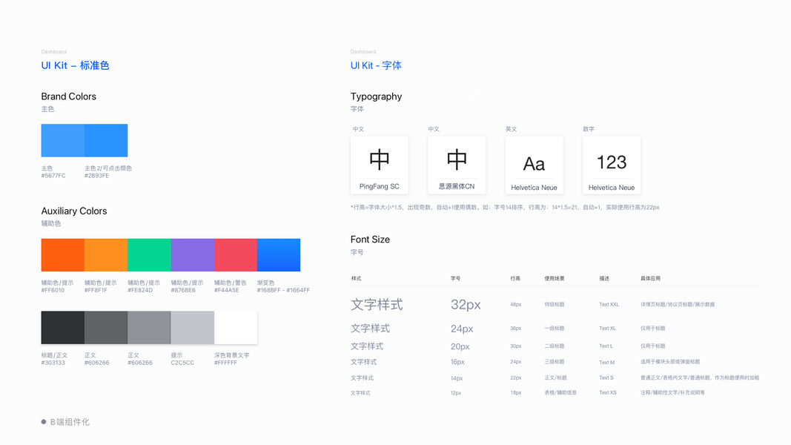Image resolution: width=791 pixels, height=445 pixels.
Task: Click the "字号" column header
Action: tap(455, 279)
